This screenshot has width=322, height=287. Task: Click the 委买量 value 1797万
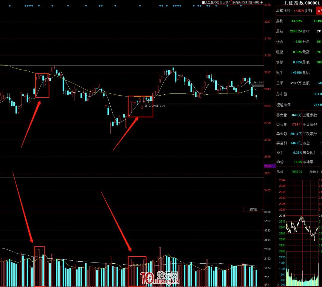[296, 125]
